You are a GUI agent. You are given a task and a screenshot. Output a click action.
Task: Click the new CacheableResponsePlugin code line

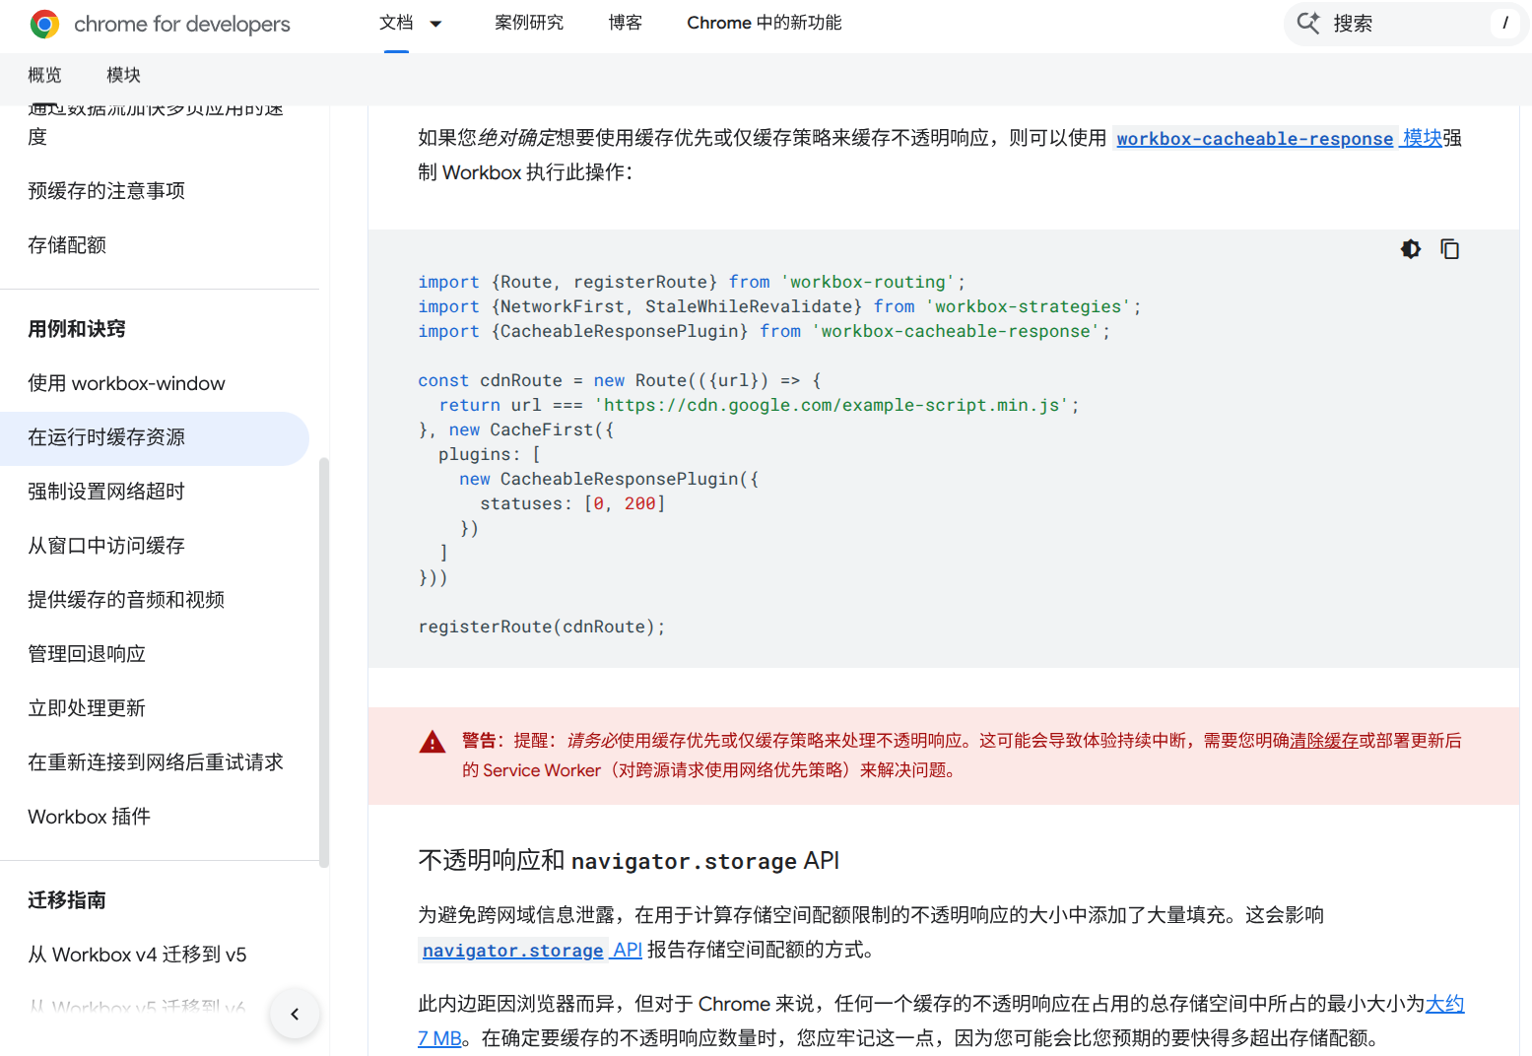coord(609,479)
